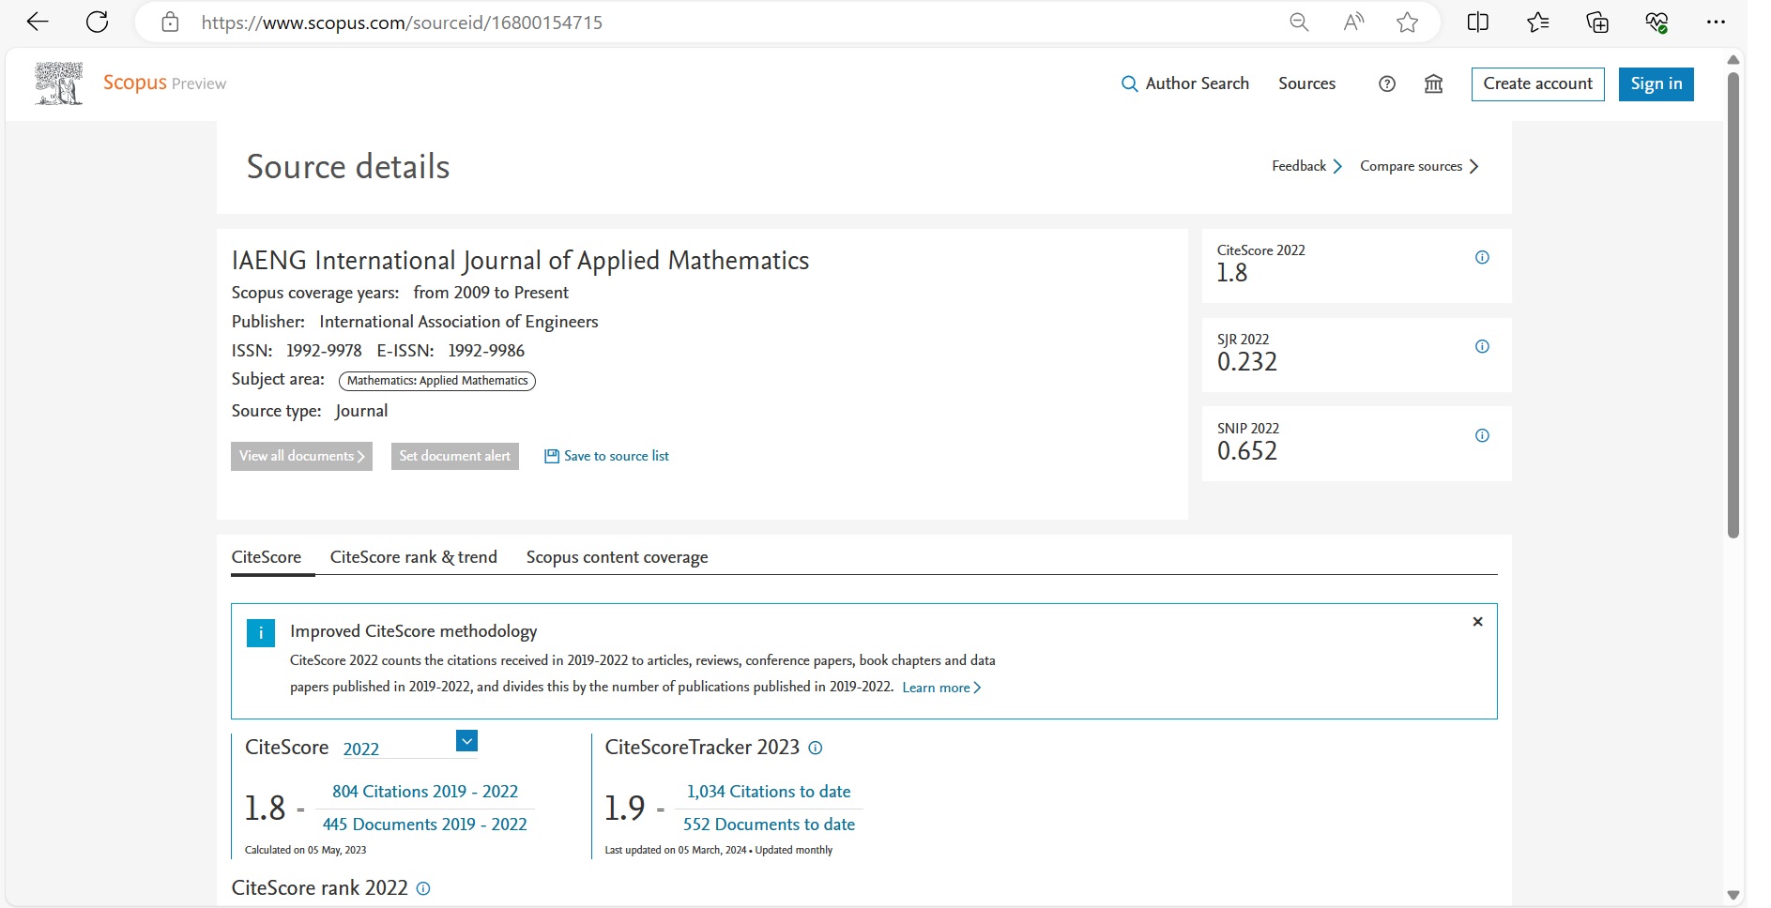This screenshot has height=908, width=1771.
Task: Click the Mathematics: Applied Mathematics subject tag
Action: click(x=437, y=381)
